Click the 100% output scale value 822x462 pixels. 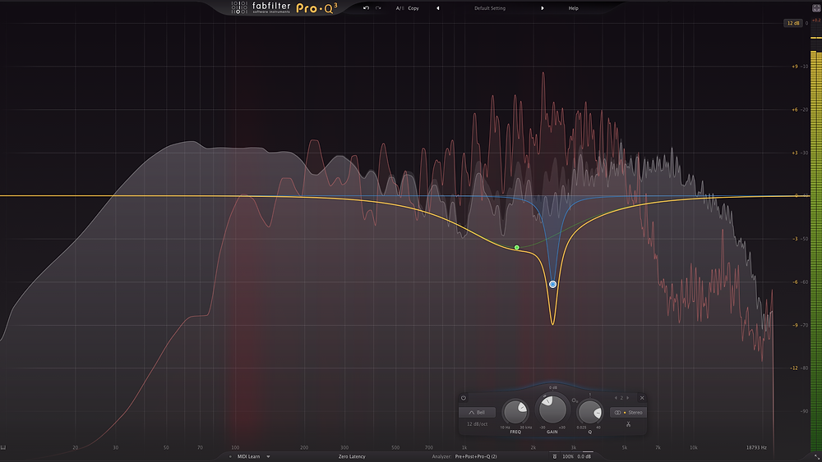click(x=568, y=457)
